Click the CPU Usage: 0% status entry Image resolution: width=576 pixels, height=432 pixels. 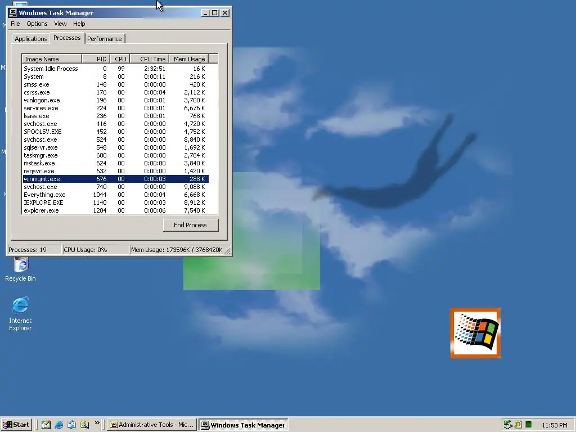coord(96,250)
